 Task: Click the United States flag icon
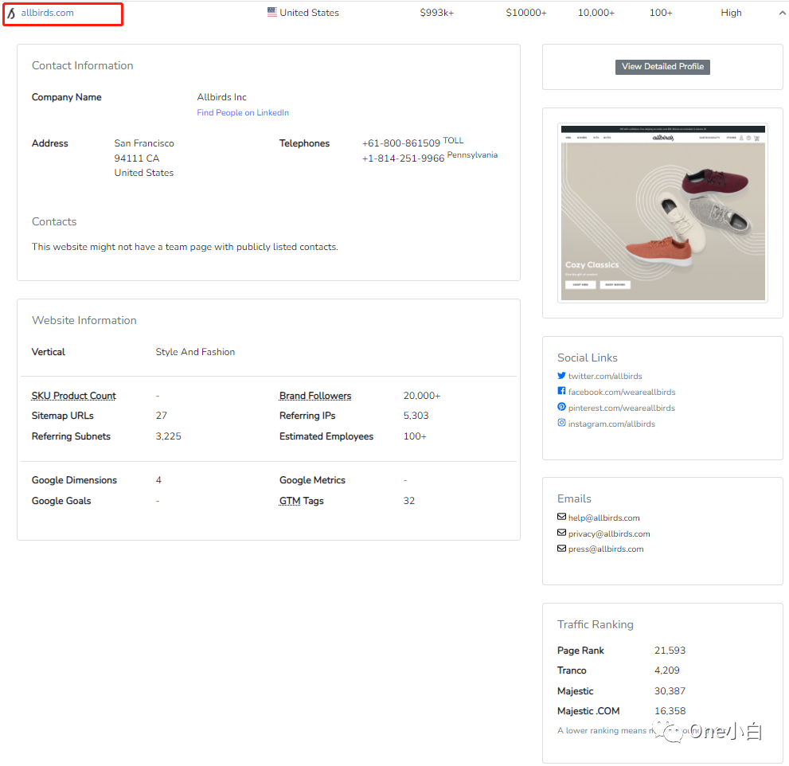pos(272,13)
